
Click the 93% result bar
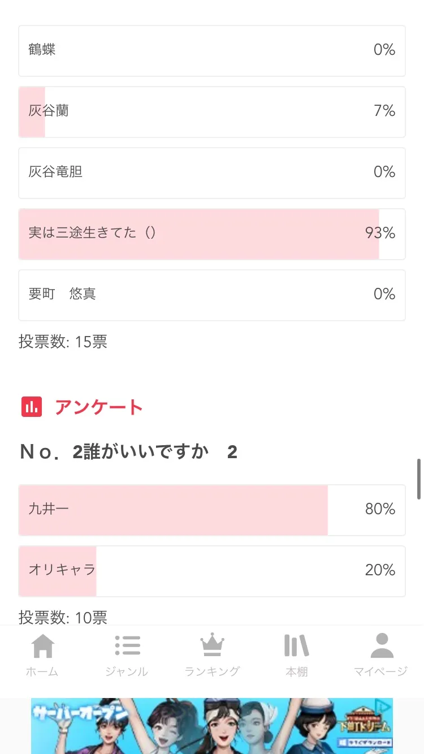pyautogui.click(x=198, y=234)
